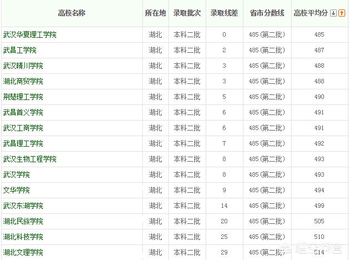Open the 湖北商贸学院 link

tap(23, 82)
